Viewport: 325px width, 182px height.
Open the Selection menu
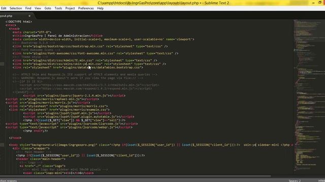(x=16, y=8)
